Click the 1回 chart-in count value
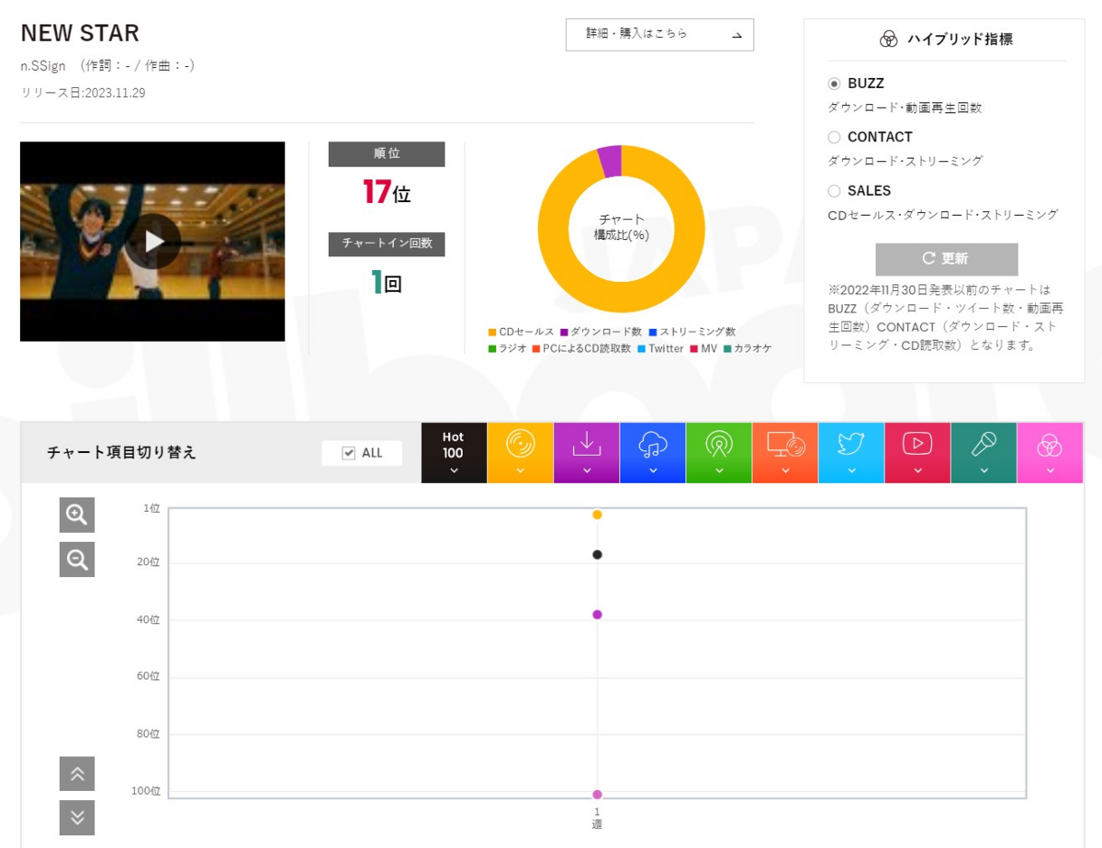The image size is (1102, 848). point(387,282)
